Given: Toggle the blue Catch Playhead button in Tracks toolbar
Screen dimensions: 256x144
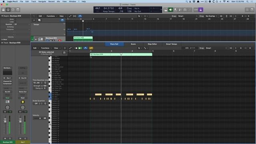Looking at the screenshot, I should click(x=80, y=16).
